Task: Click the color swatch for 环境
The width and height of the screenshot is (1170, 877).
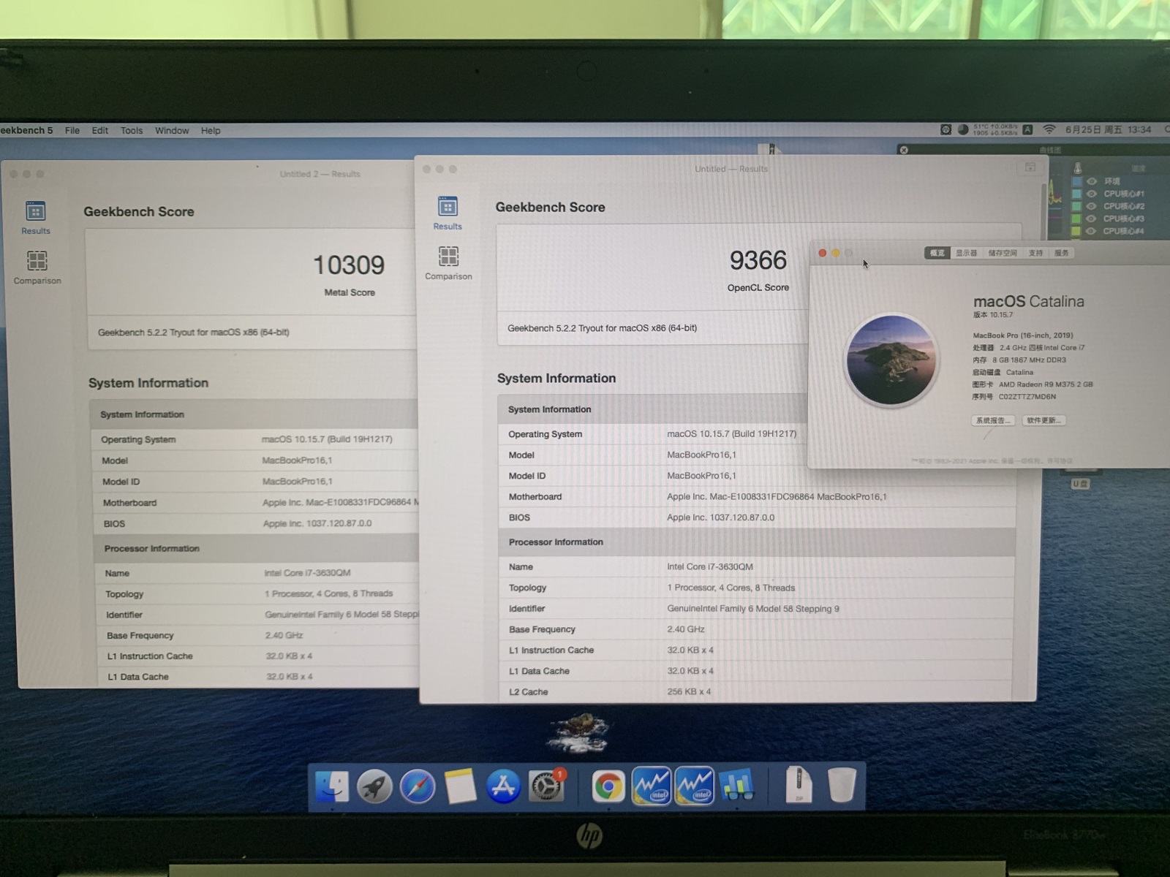Action: click(x=1076, y=181)
